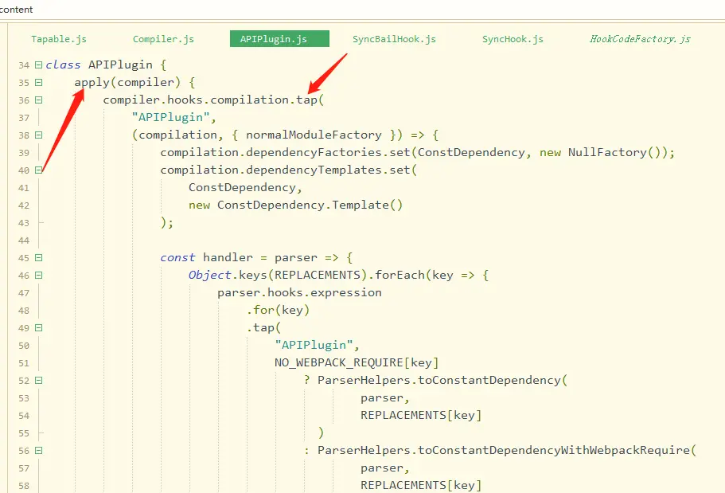Image resolution: width=725 pixels, height=493 pixels.
Task: Click 'ConstDependency.Template()' on line 42
Action: tap(310, 205)
